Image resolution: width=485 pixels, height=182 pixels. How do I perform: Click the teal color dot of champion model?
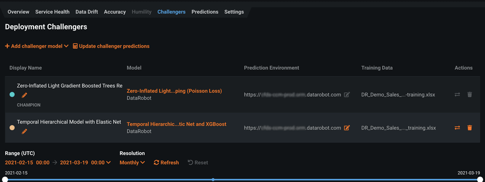click(12, 95)
